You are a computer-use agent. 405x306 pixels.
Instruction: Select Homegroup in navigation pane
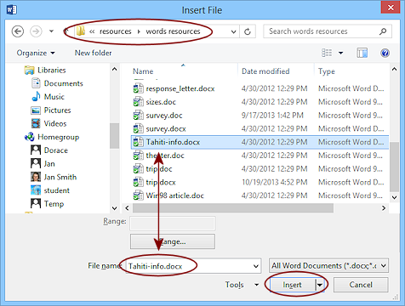[58, 137]
